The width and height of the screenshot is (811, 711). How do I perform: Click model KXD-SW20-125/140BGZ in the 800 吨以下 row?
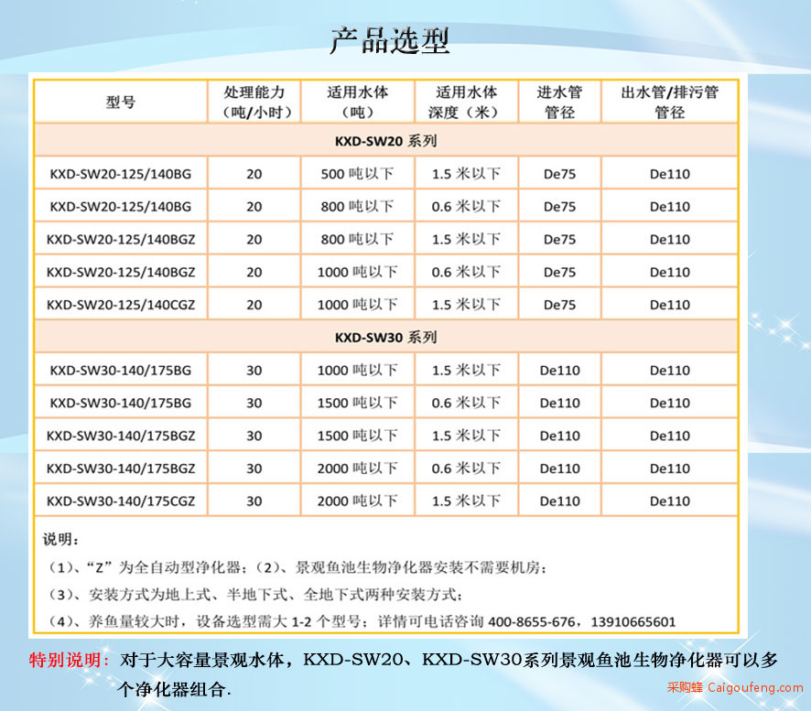121,239
